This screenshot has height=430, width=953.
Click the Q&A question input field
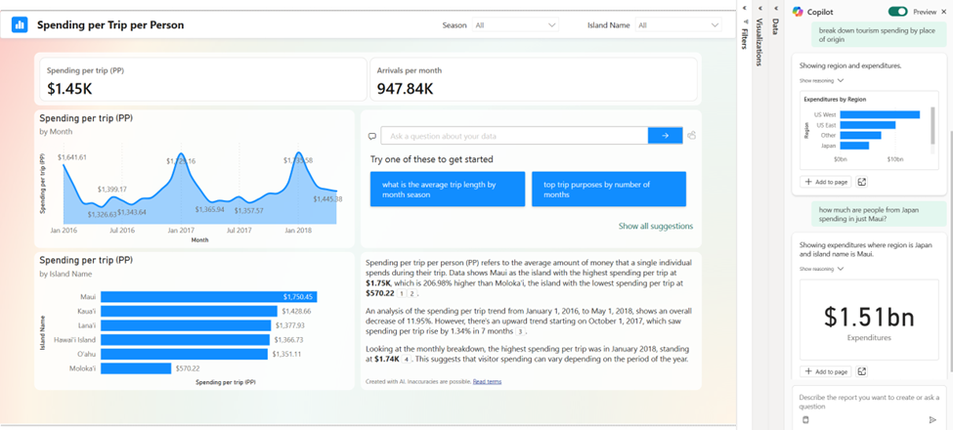(514, 136)
